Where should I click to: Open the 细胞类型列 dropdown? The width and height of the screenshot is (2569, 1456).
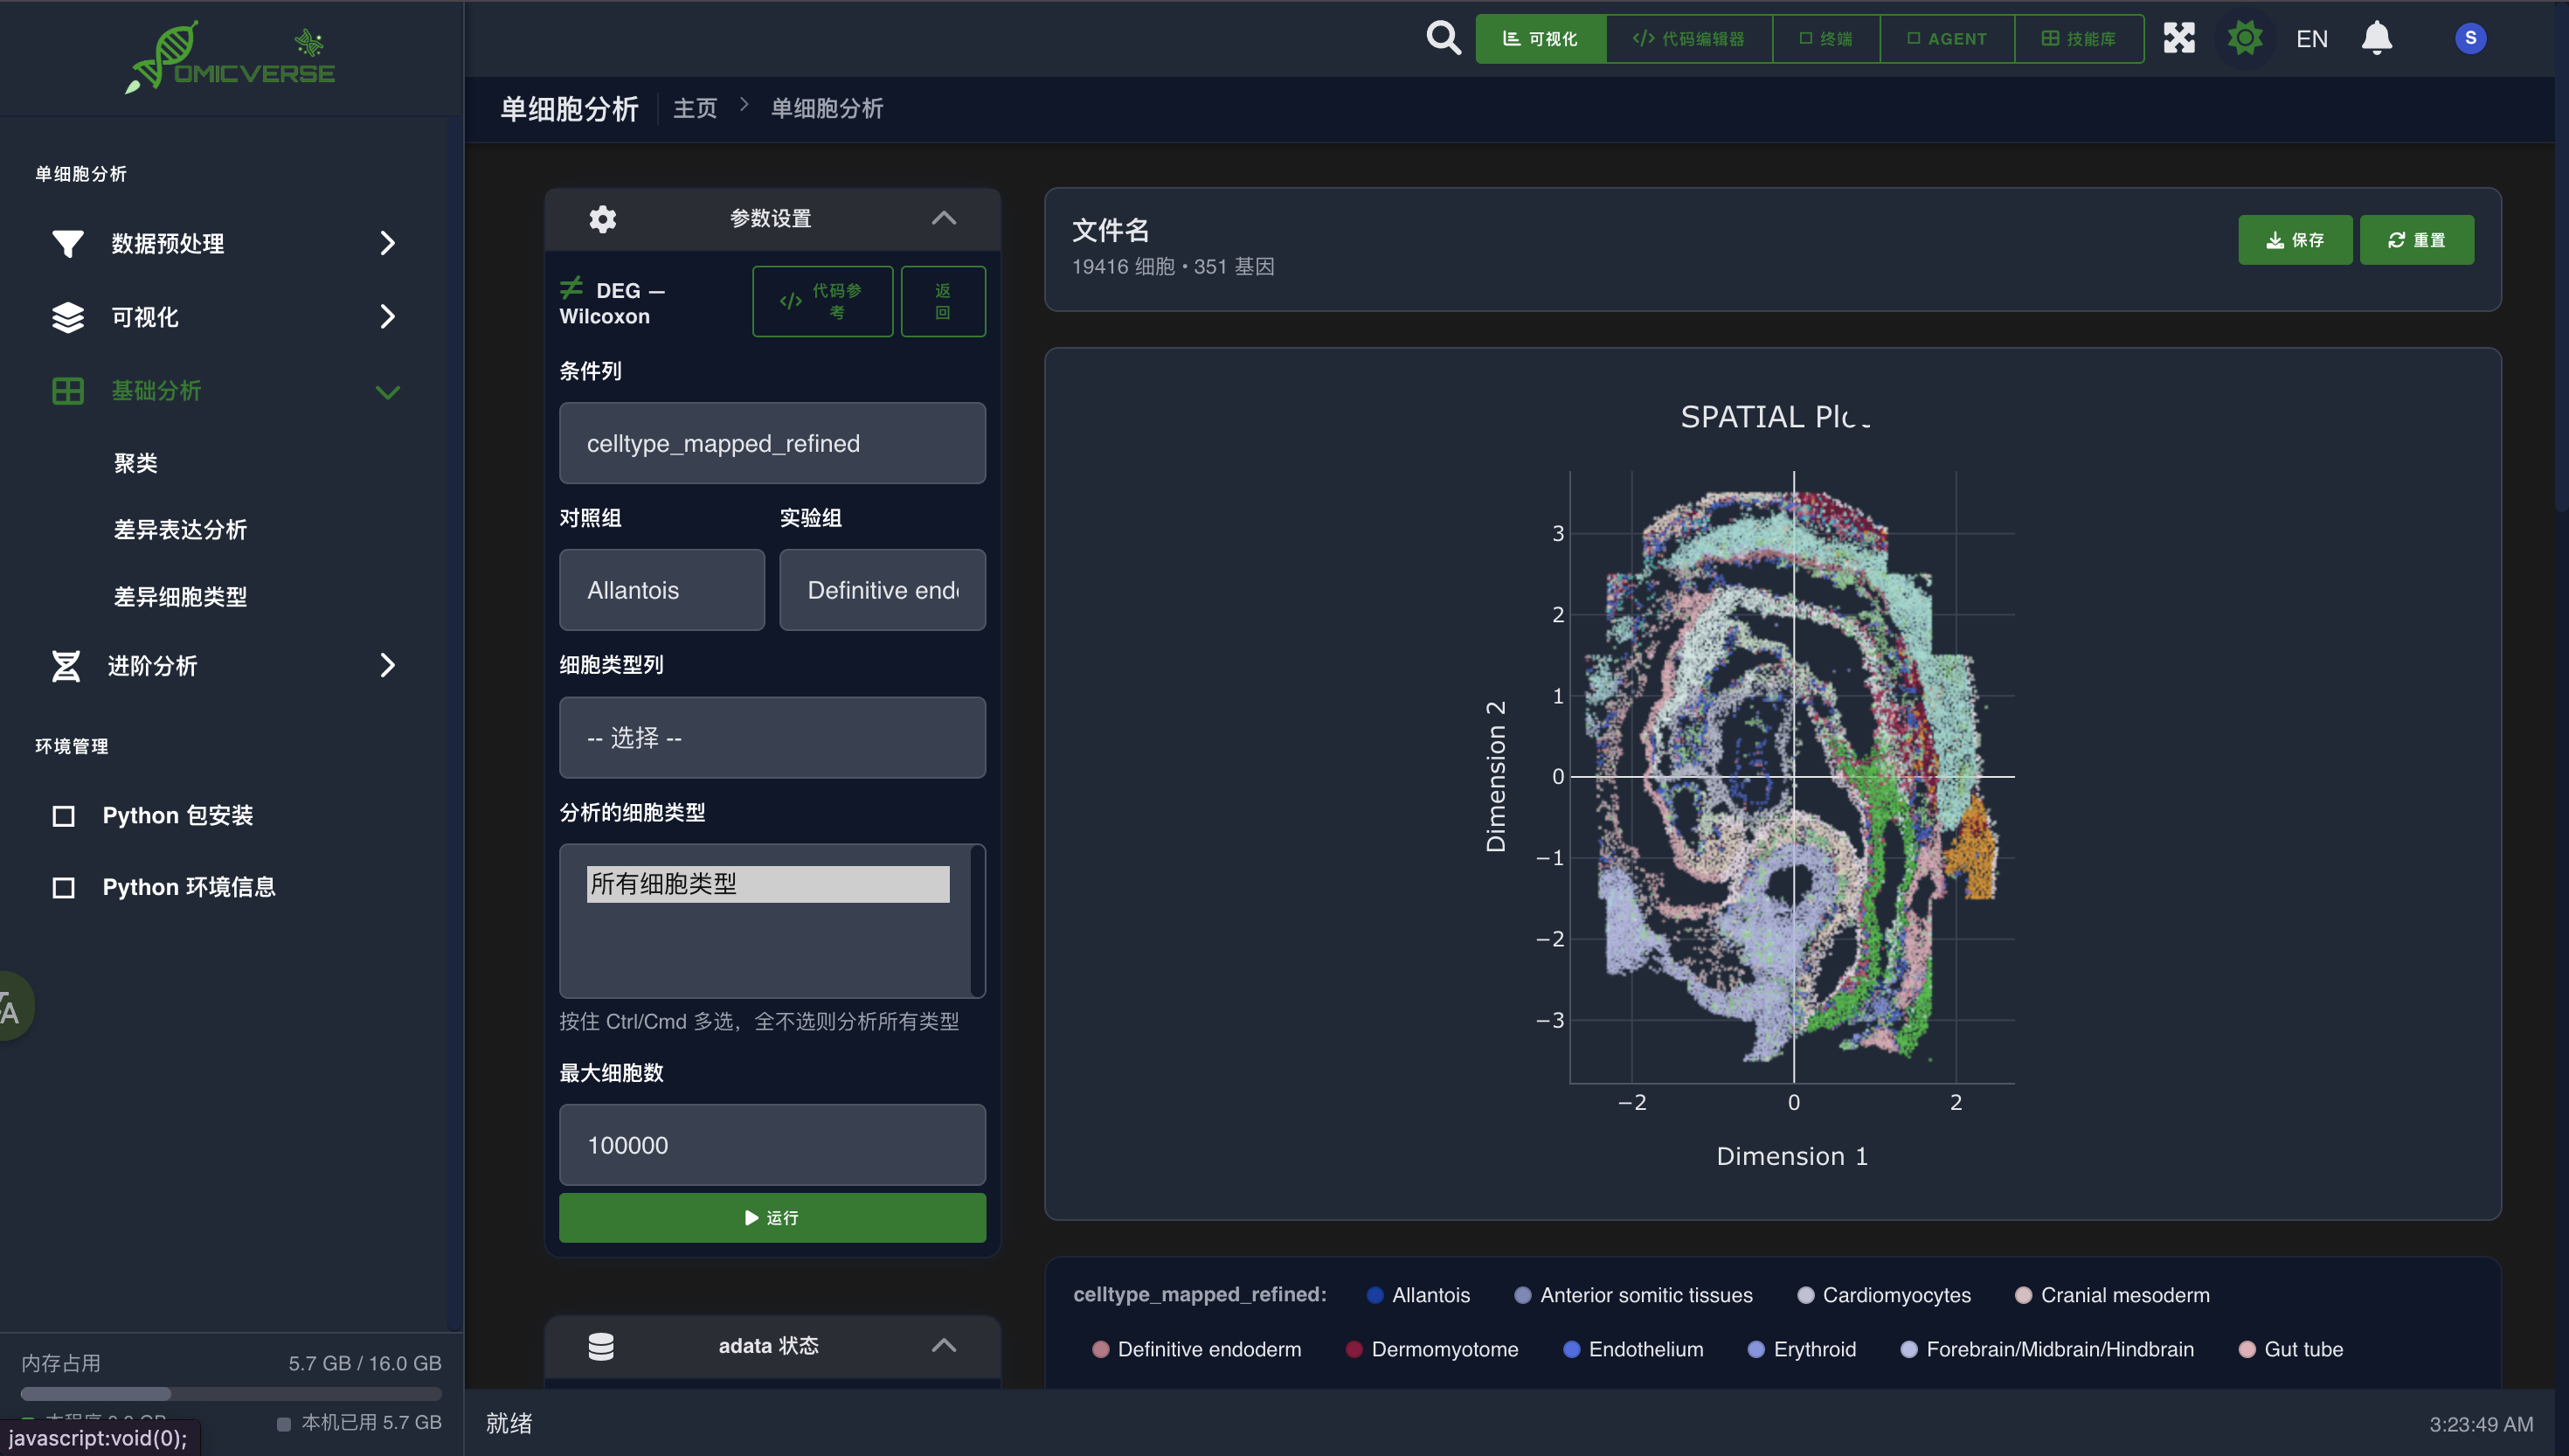tap(772, 738)
